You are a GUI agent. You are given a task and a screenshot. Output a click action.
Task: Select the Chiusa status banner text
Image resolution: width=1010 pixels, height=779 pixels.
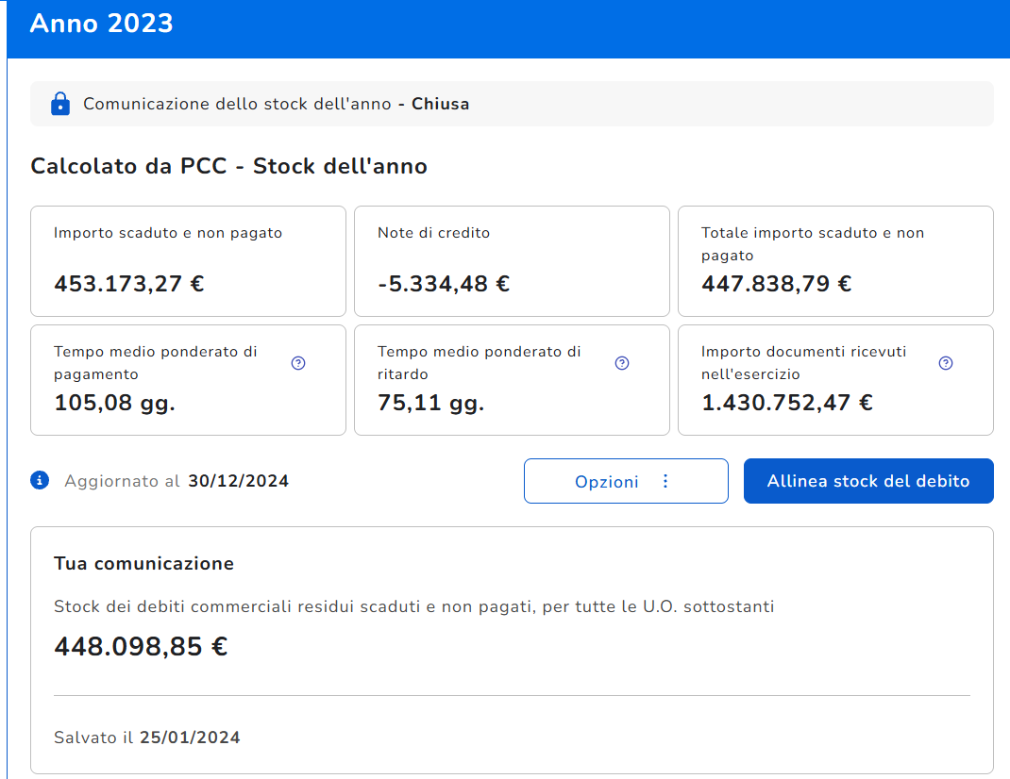tap(440, 104)
